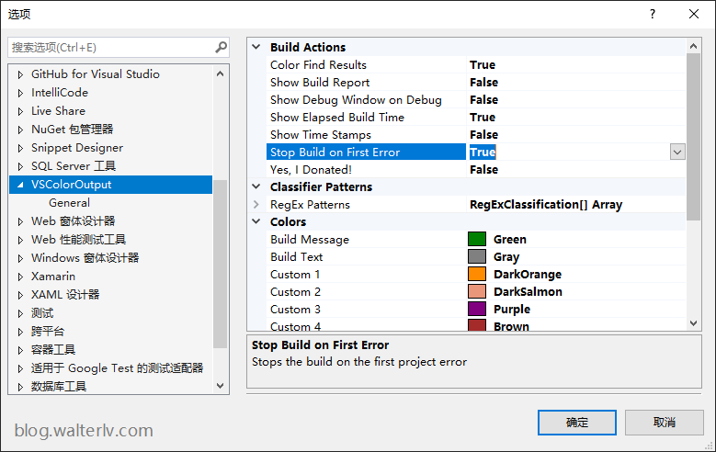The width and height of the screenshot is (716, 452).
Task: Click into the 搜索选项 search box
Action: [x=110, y=47]
